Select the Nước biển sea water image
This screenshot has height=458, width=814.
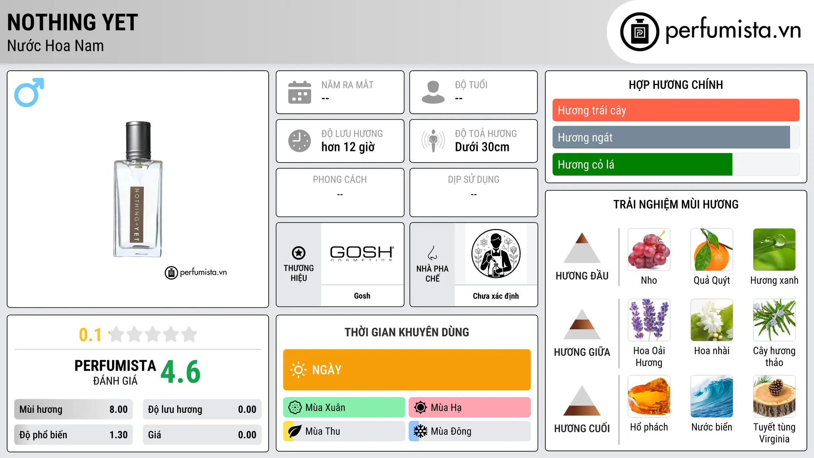[712, 396]
